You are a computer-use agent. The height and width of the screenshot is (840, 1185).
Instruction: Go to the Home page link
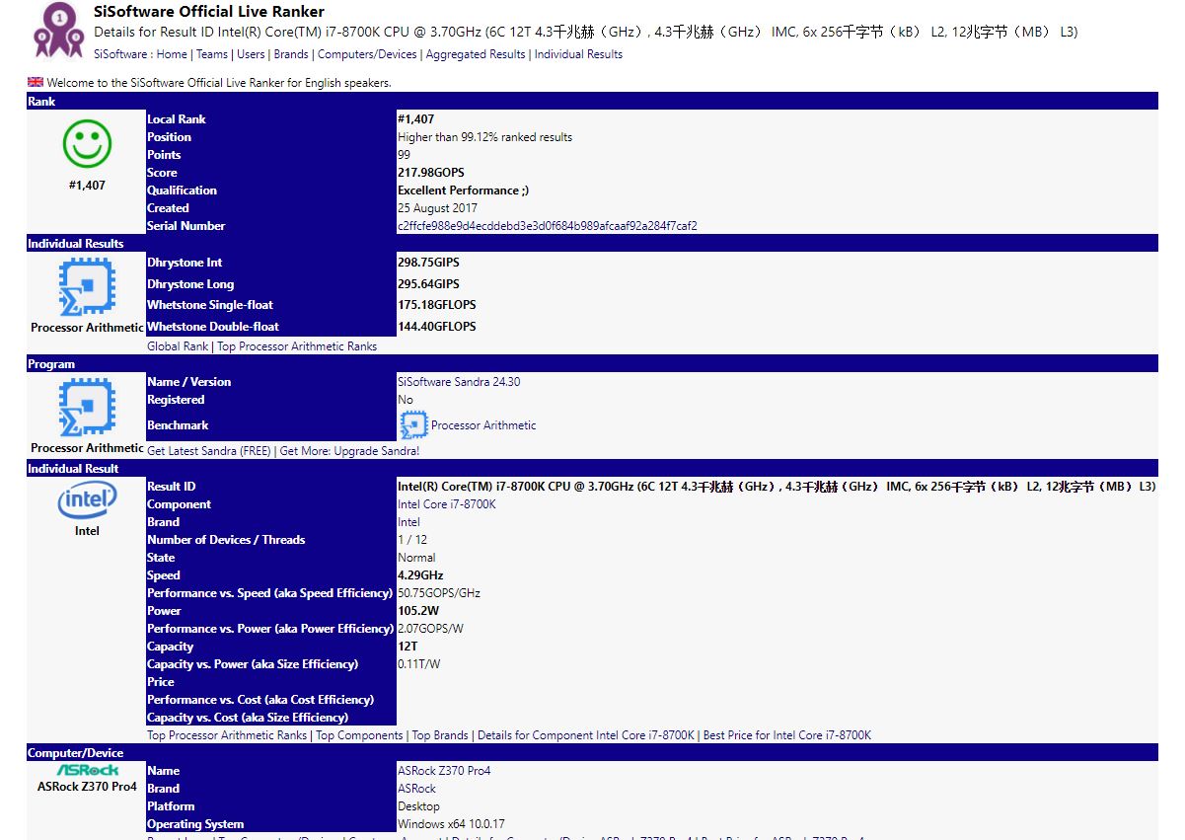click(172, 54)
